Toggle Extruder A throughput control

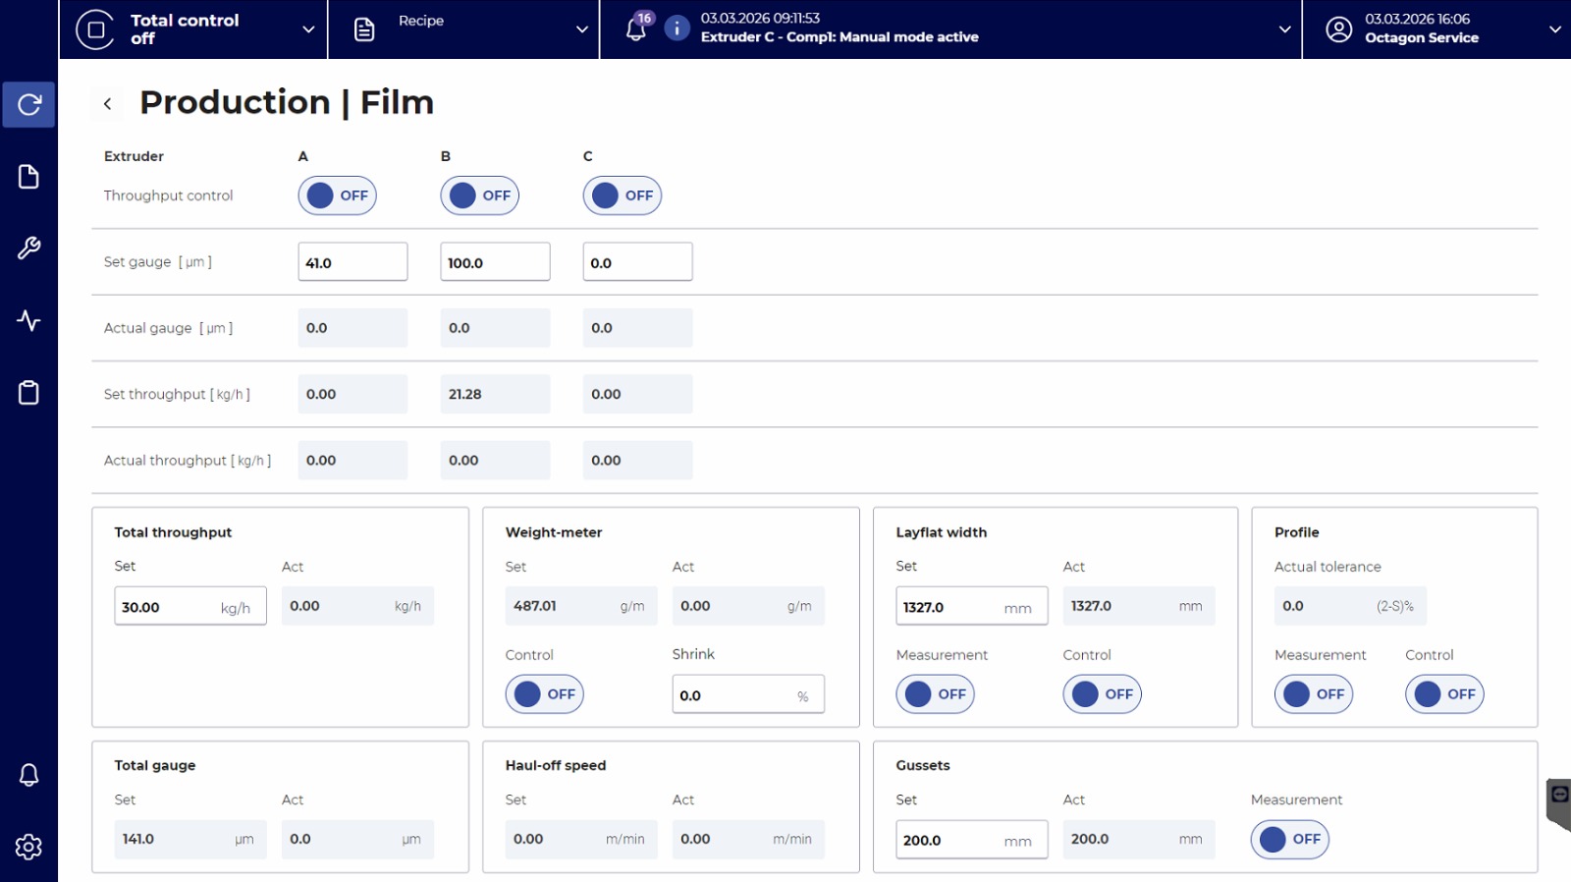coord(337,195)
